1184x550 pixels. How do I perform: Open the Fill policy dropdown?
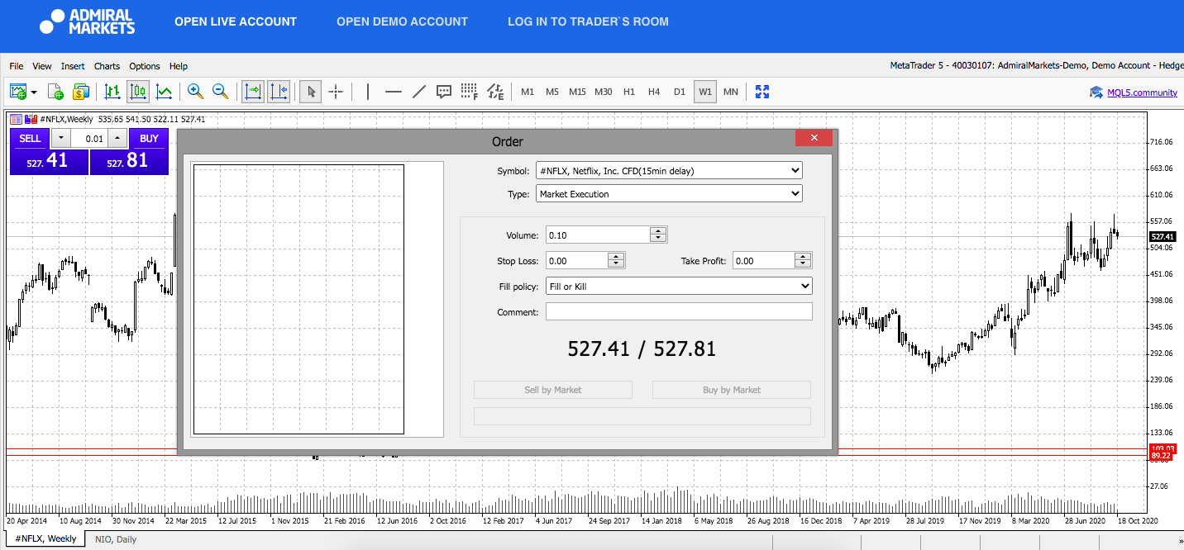tap(679, 287)
